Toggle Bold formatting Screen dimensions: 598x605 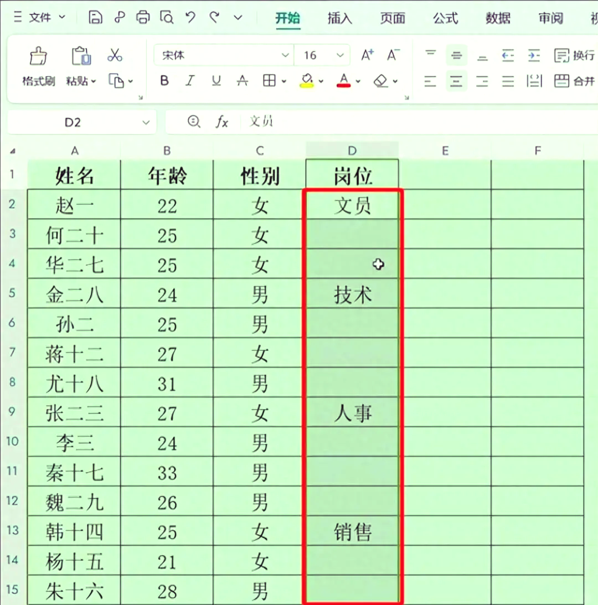coord(164,81)
